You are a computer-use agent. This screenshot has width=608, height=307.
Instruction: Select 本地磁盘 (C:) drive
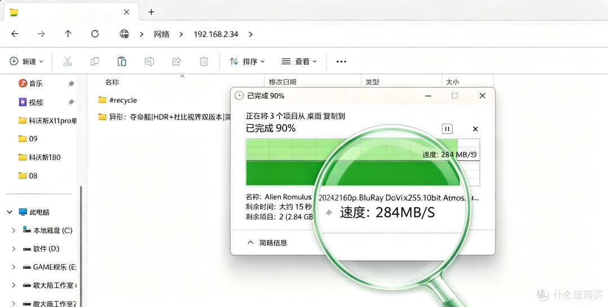pyautogui.click(x=47, y=231)
